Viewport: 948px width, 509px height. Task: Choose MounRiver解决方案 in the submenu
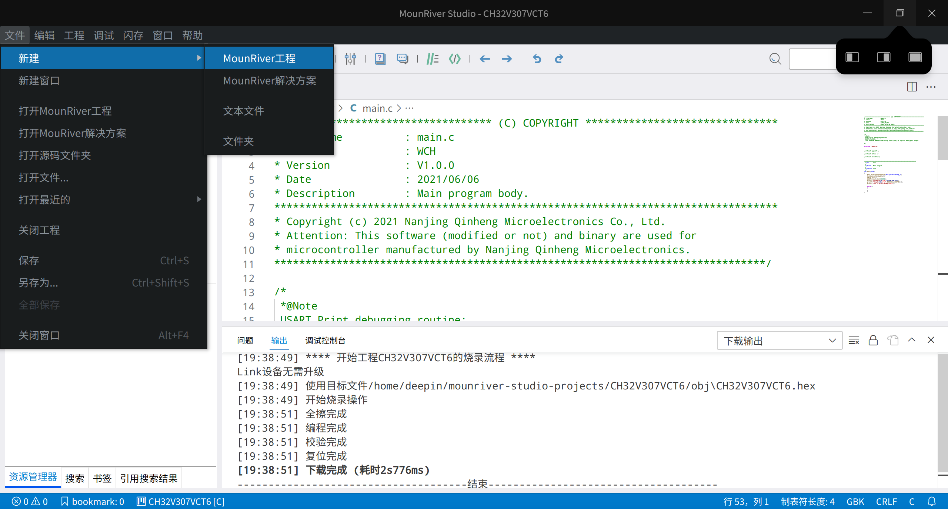coord(269,81)
